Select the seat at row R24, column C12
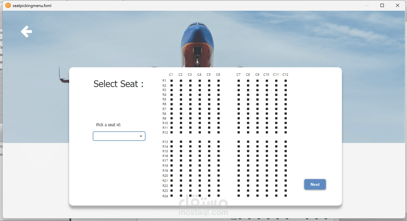This screenshot has height=221, width=407. 286,196
